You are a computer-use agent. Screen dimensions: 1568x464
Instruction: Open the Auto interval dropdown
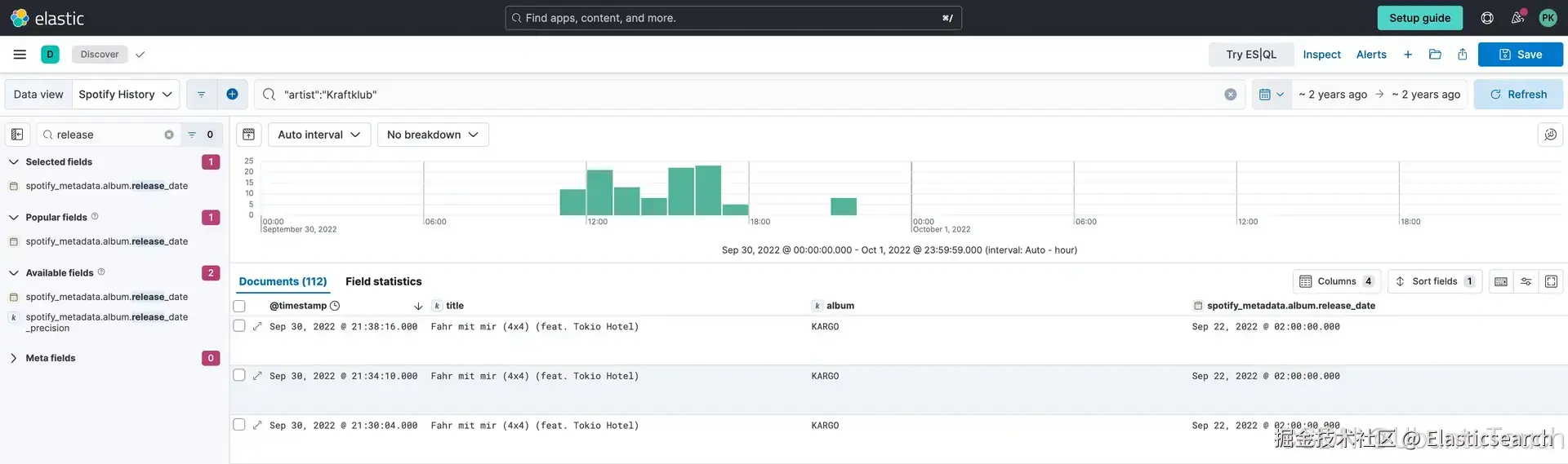click(319, 135)
